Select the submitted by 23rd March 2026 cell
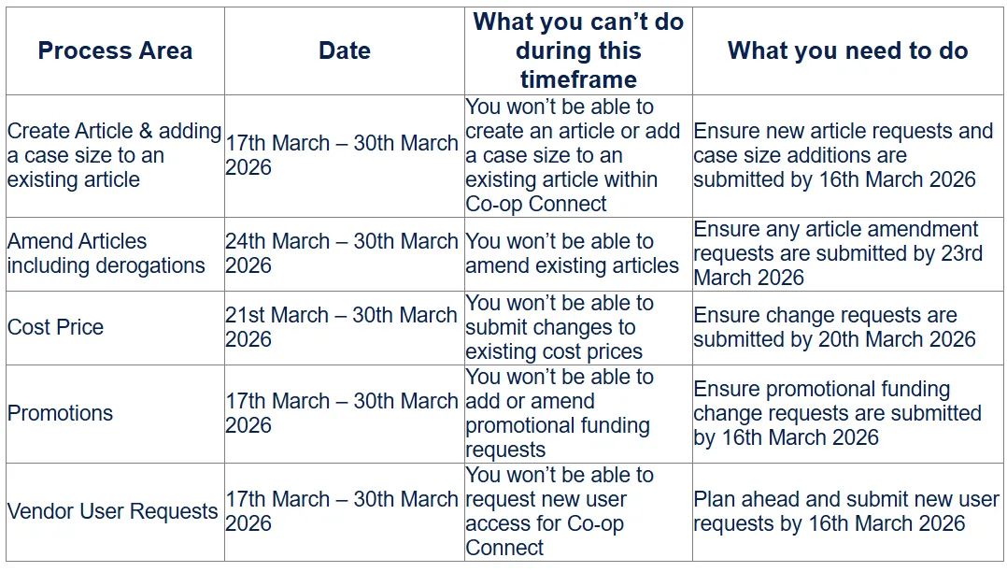 pos(848,254)
